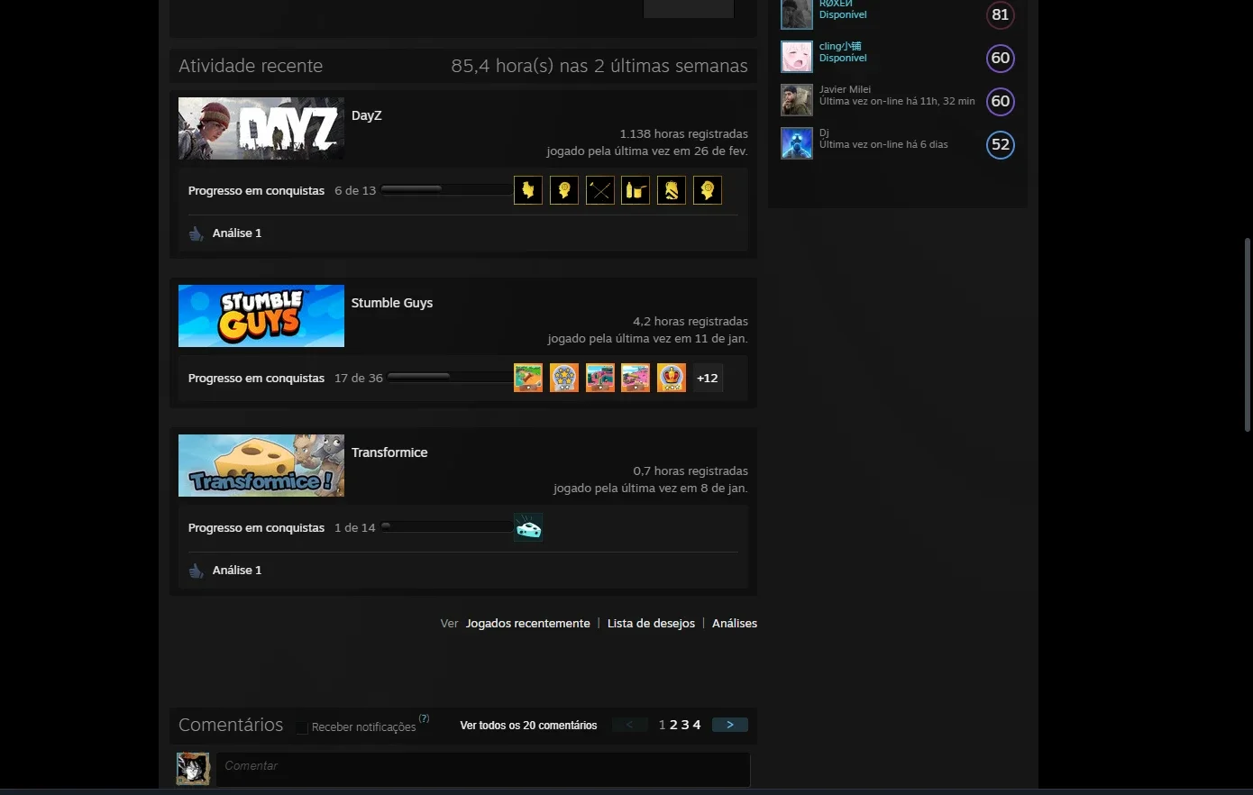Image resolution: width=1253 pixels, height=795 pixels.
Task: Click Transformice achievement progress bar
Action: click(446, 526)
